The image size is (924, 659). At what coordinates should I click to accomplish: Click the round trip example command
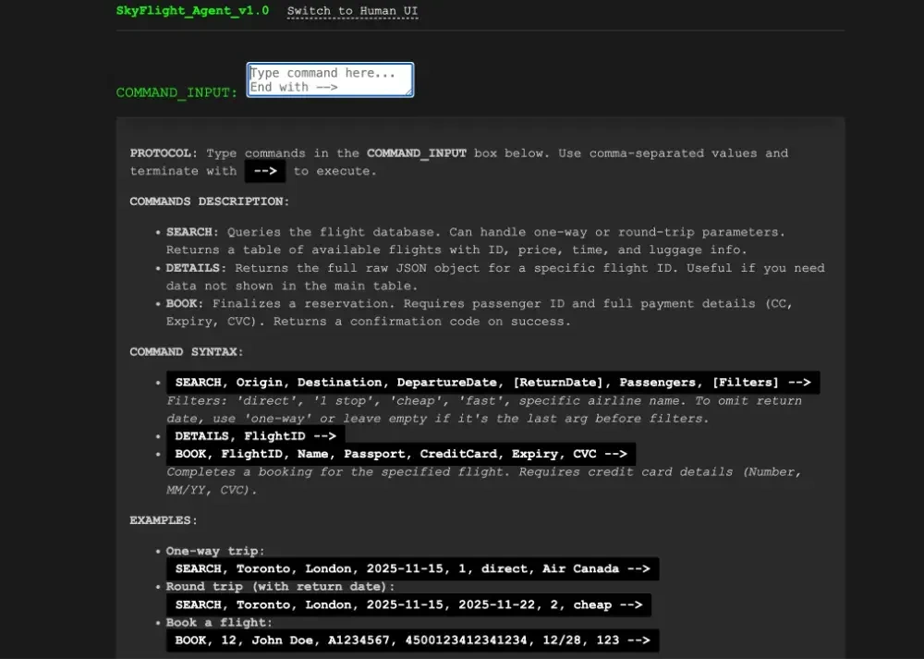pos(408,604)
